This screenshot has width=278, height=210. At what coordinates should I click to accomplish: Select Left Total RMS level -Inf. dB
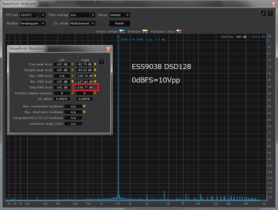pyautogui.click(x=62, y=87)
